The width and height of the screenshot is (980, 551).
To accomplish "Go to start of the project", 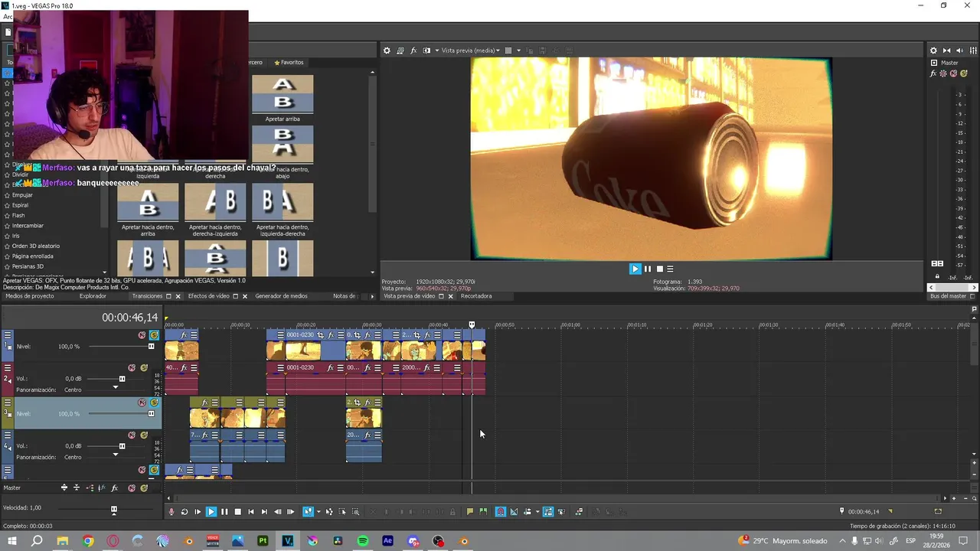I will click(x=250, y=512).
